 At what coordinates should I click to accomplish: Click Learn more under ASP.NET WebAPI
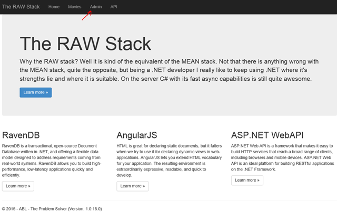247,180
